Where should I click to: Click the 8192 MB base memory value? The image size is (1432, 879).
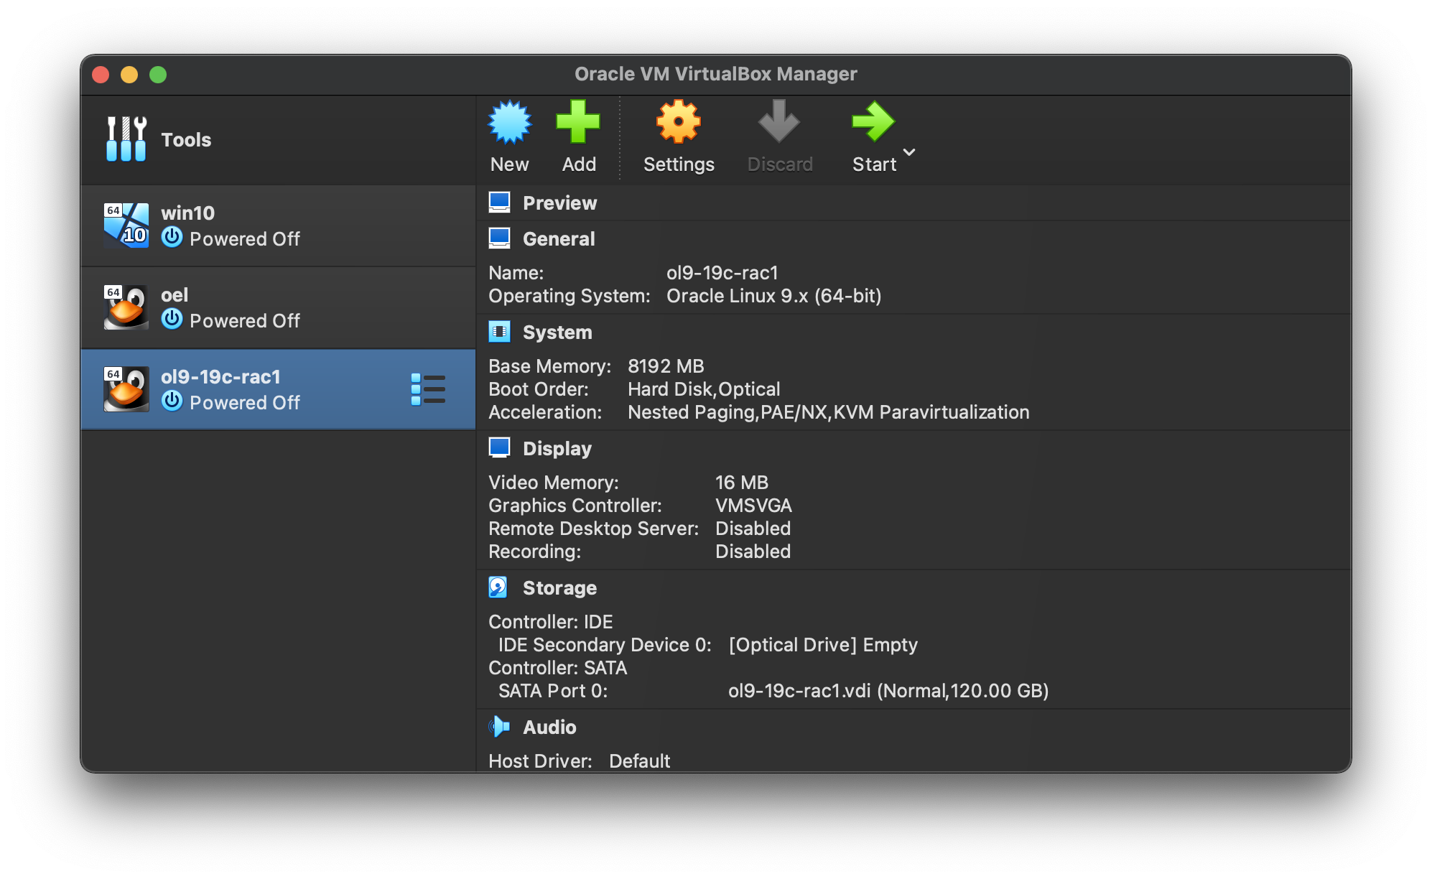click(666, 366)
